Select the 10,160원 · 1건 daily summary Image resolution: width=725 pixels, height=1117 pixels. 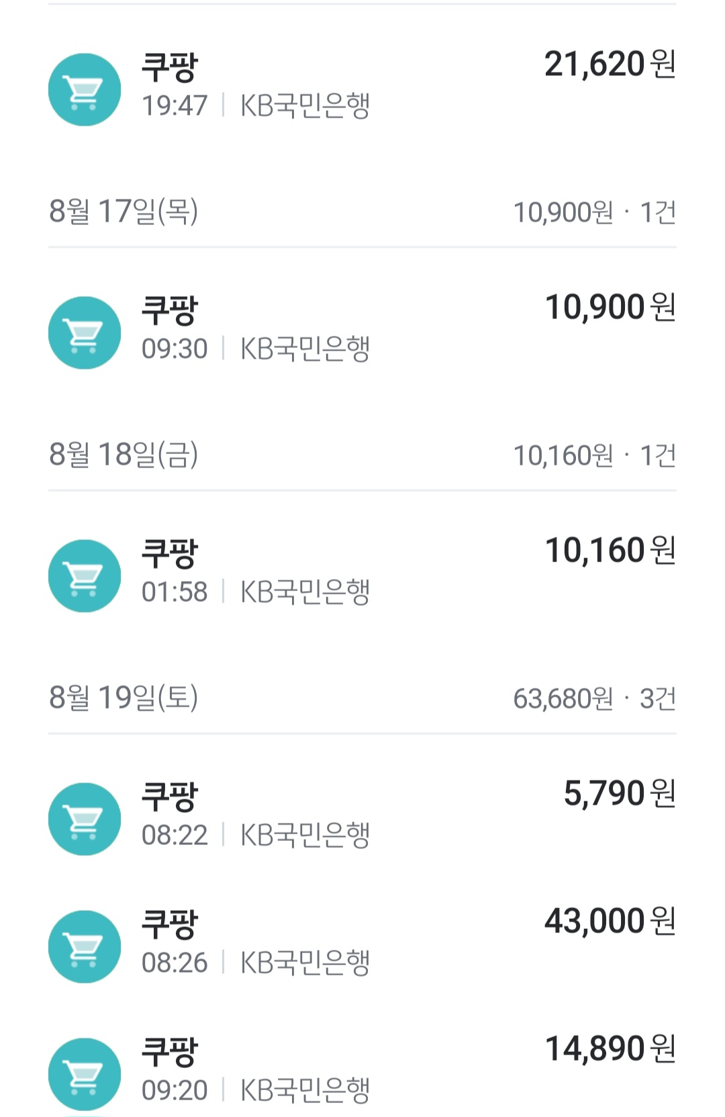(594, 456)
